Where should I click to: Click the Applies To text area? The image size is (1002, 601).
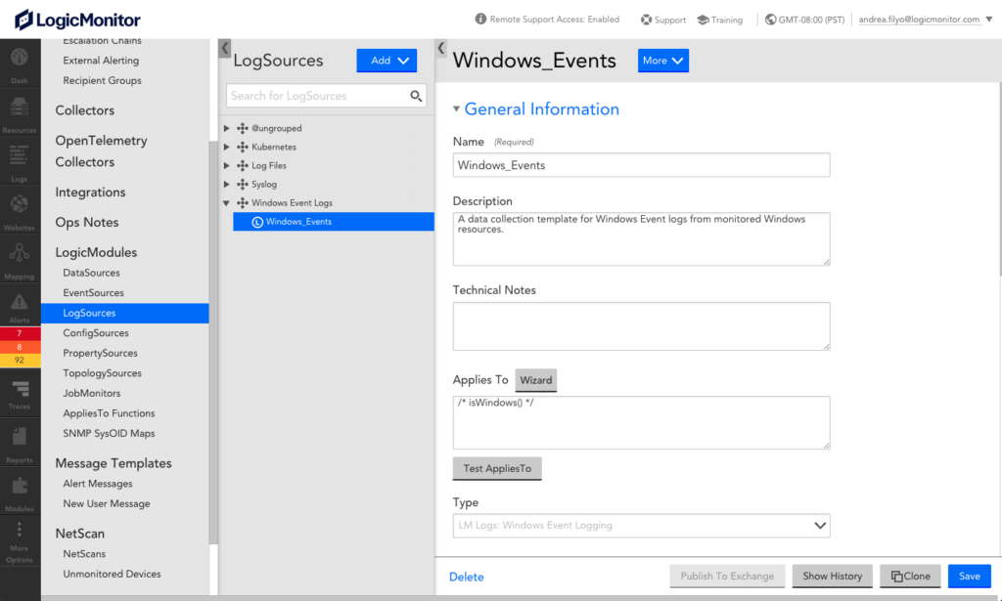642,423
